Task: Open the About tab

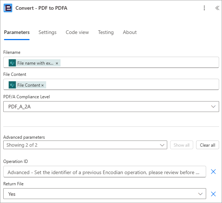Action: click(x=130, y=33)
